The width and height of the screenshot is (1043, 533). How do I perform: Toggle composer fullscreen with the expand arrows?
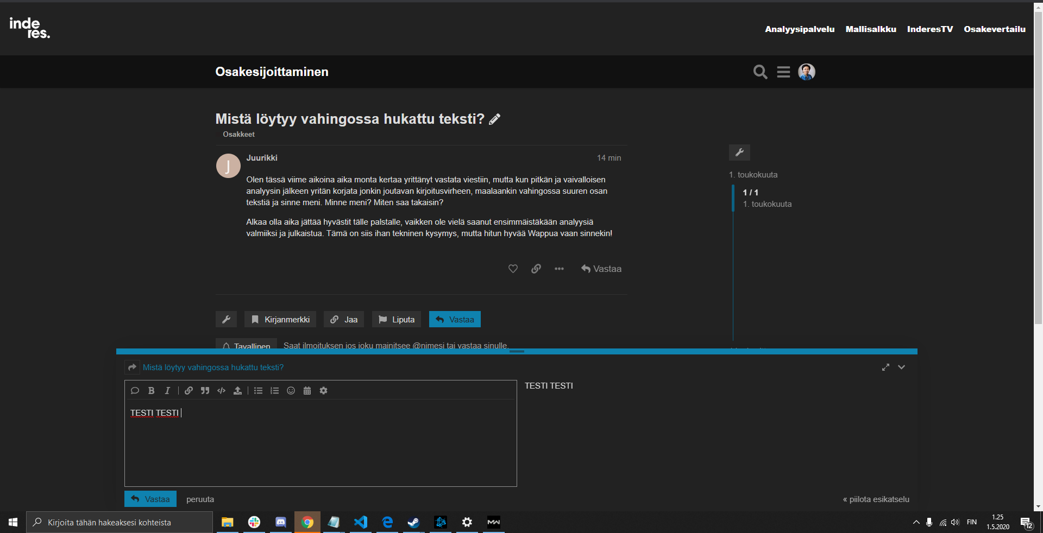885,367
